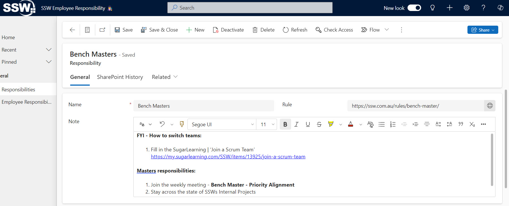Open record in new window icon
This screenshot has width=509, height=206.
pyautogui.click(x=102, y=30)
